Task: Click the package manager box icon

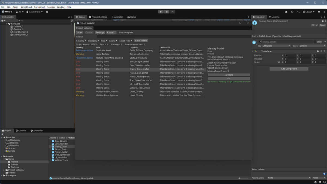Action: pos(47,12)
